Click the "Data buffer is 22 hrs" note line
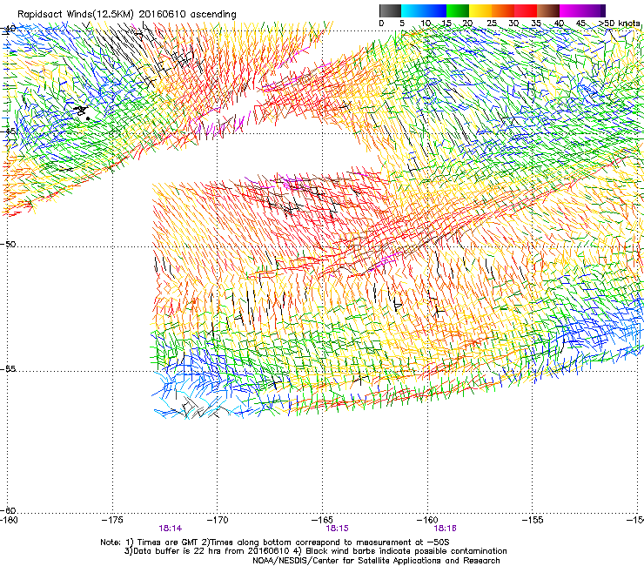 [315, 551]
